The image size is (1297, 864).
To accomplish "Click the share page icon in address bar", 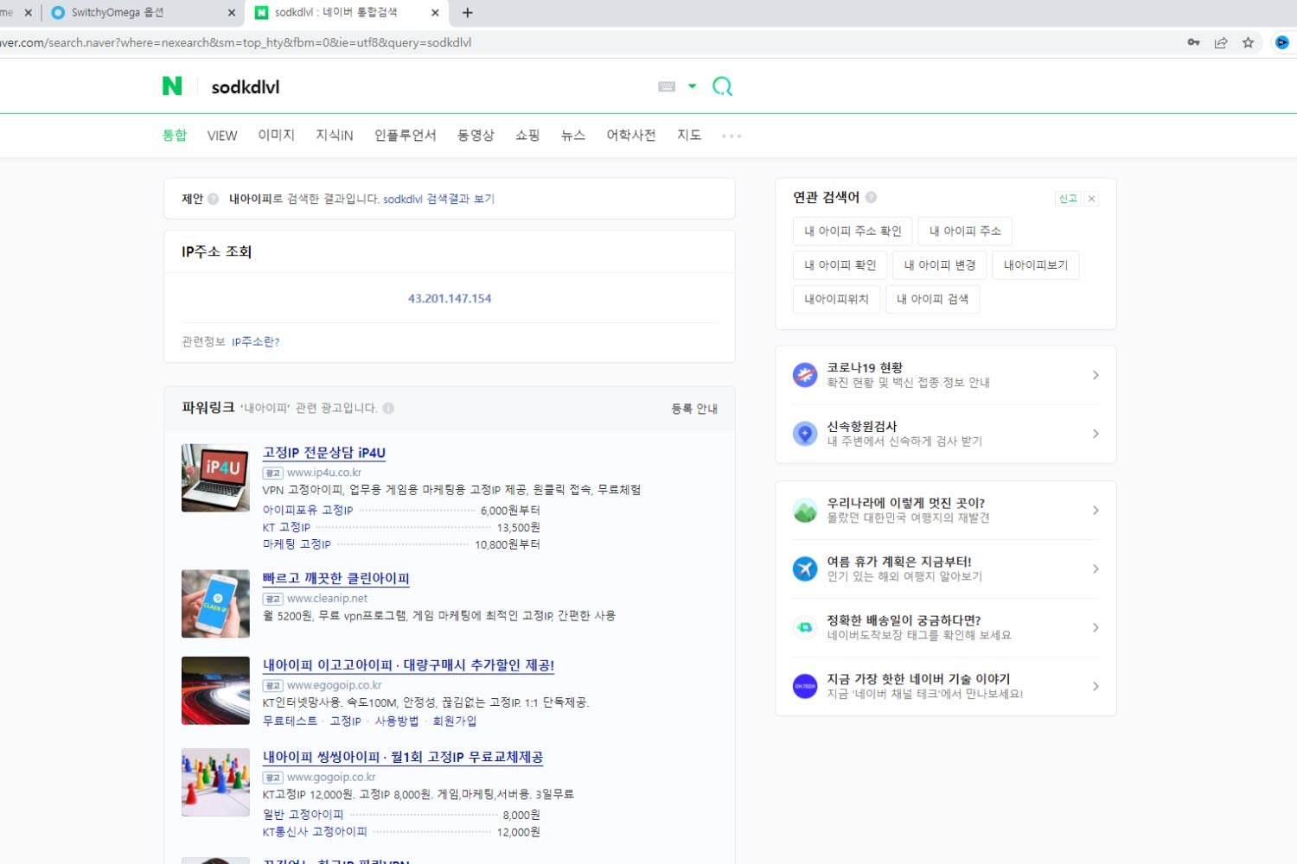I will click(1221, 42).
